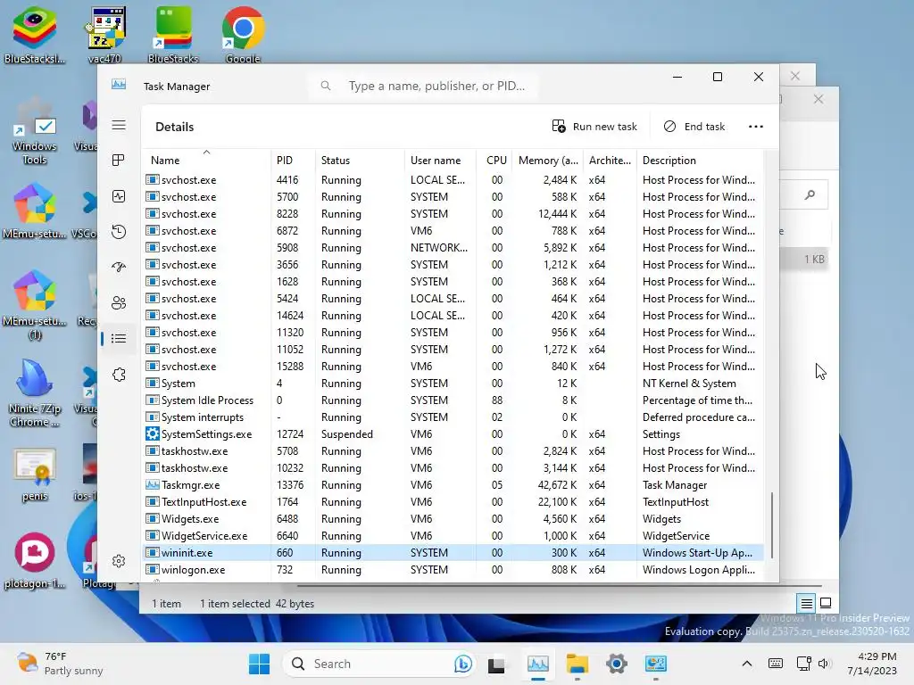Screen dimensions: 914x685
Task: Switch File Explorer to large thumbnails view icon
Action: point(826,604)
